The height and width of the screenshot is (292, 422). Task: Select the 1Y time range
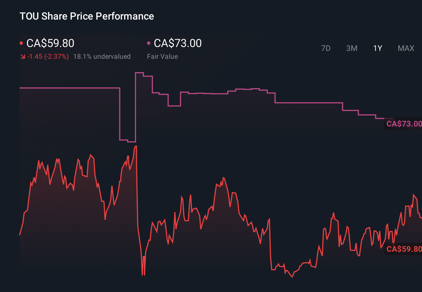[377, 48]
